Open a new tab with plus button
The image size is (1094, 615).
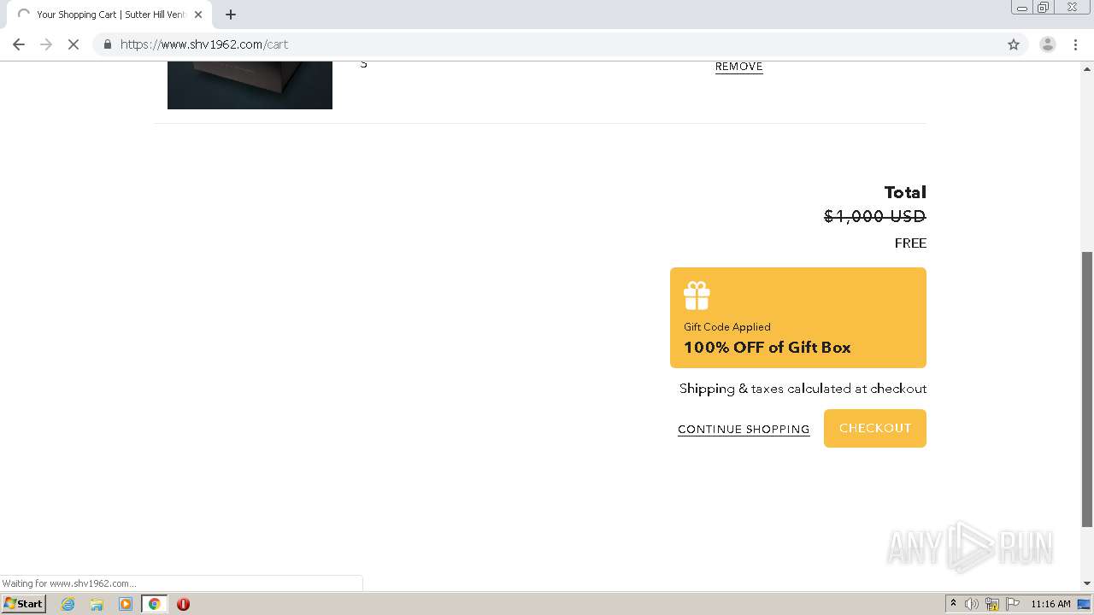point(231,15)
